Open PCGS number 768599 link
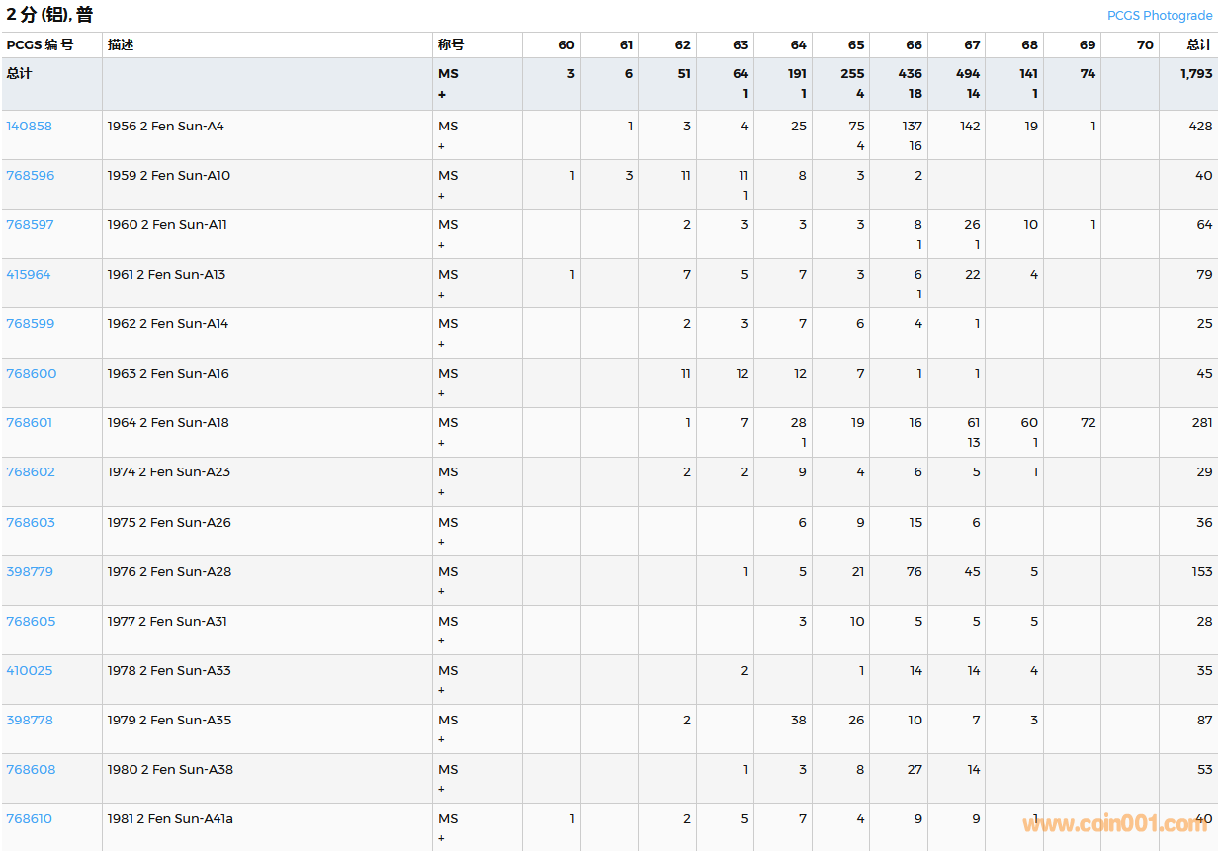This screenshot has width=1220, height=851. pyautogui.click(x=31, y=323)
